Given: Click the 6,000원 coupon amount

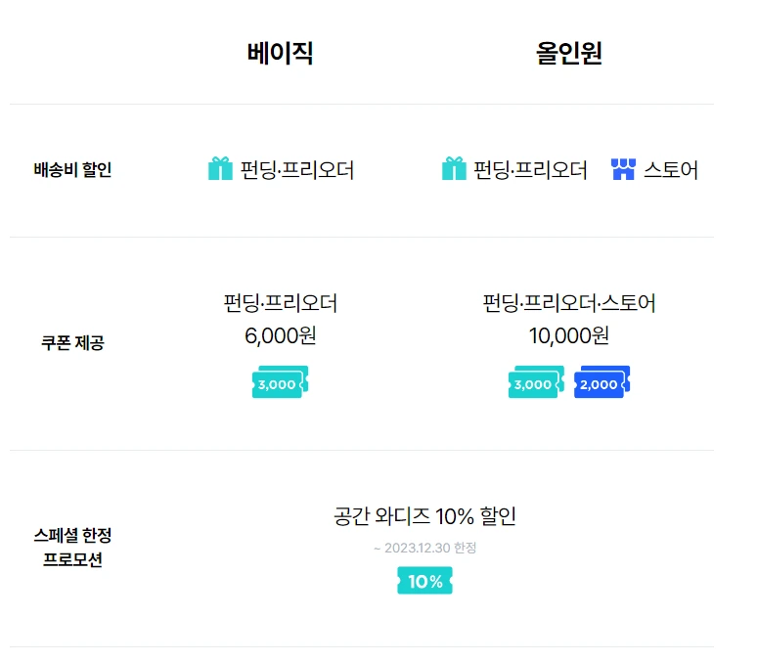Looking at the screenshot, I should pyautogui.click(x=280, y=336).
